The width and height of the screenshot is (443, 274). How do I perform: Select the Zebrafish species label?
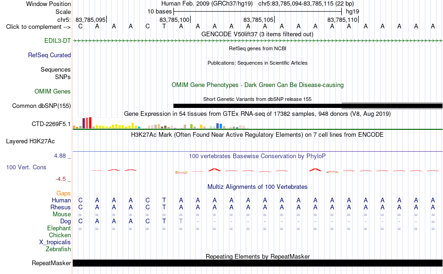[58, 249]
